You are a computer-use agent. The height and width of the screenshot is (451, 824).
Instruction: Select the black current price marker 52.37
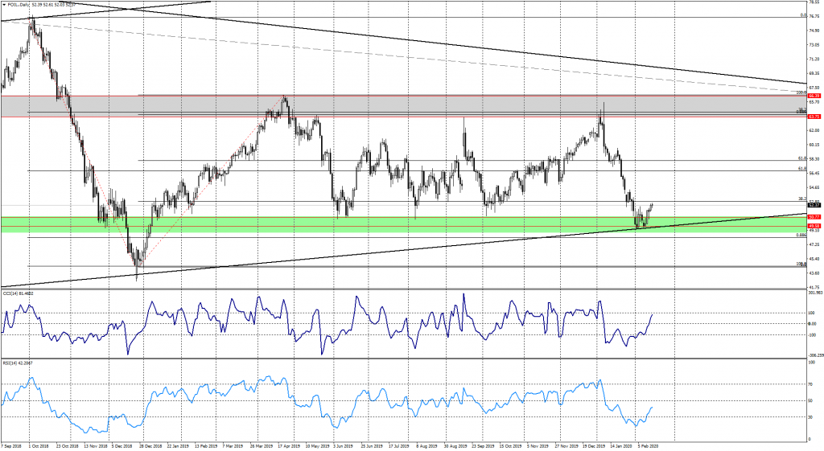pos(814,205)
